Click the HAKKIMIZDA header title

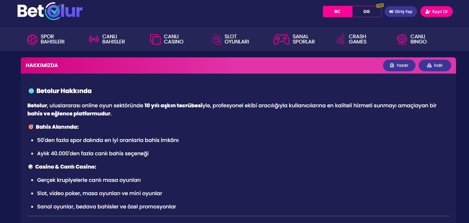42,65
